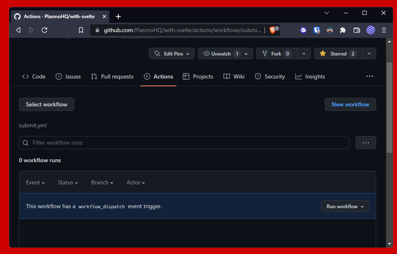
Task: Open the Event filter dropdown
Action: (x=35, y=183)
